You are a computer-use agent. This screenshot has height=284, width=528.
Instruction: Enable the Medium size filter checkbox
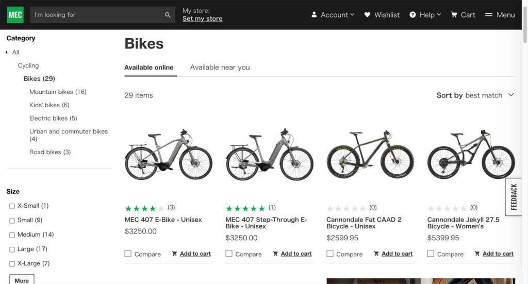pyautogui.click(x=12, y=235)
